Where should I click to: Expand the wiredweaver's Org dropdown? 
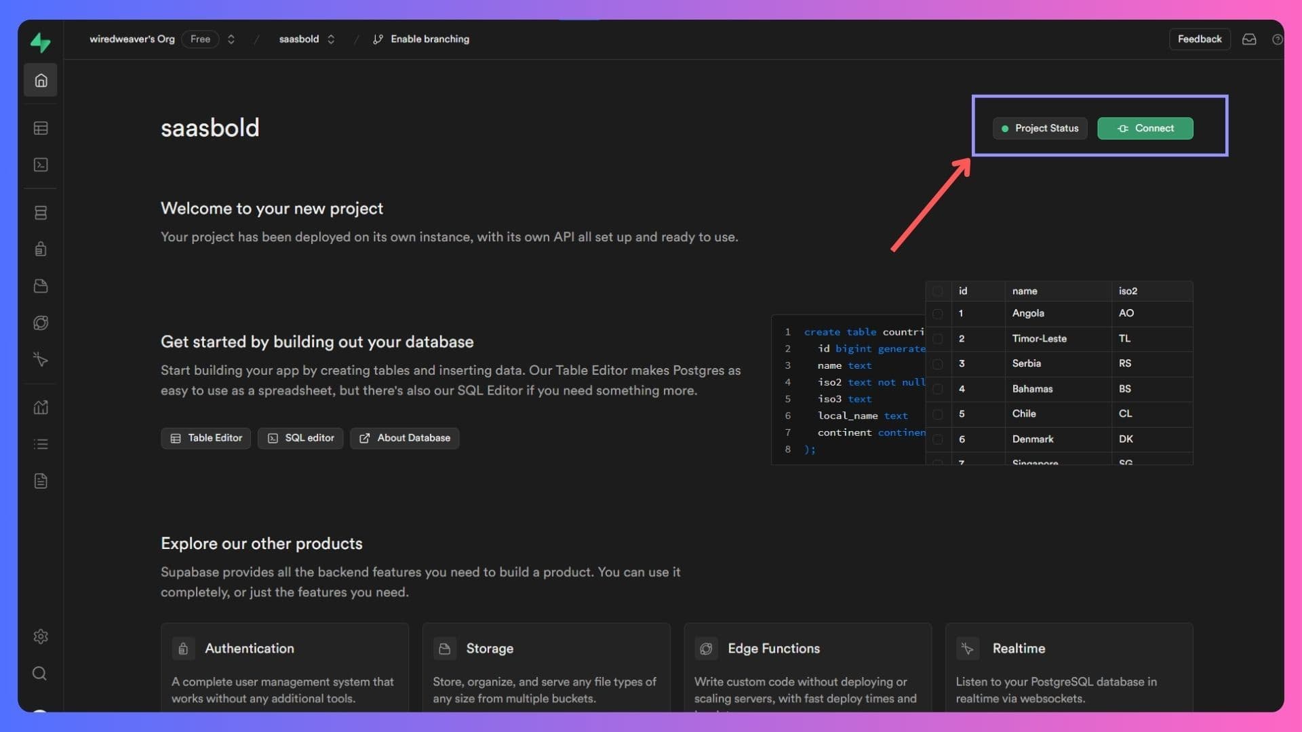click(x=232, y=39)
